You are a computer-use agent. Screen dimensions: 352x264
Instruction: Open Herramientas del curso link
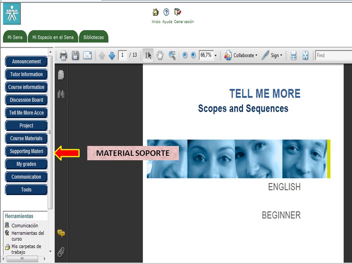(x=27, y=236)
